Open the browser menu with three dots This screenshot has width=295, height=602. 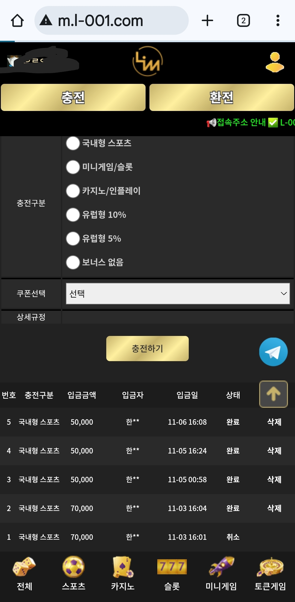click(278, 21)
